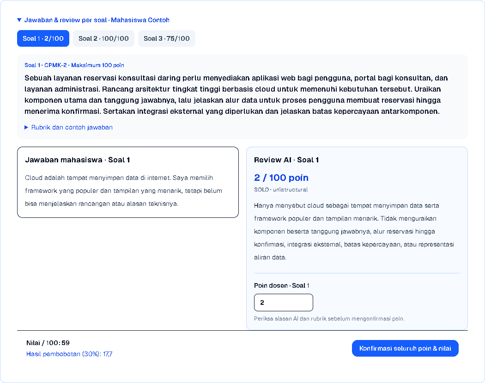Click the Soal 1 · CPMK-2 · Maksimum 100 poin label
The height and width of the screenshot is (383, 485).
(74, 65)
